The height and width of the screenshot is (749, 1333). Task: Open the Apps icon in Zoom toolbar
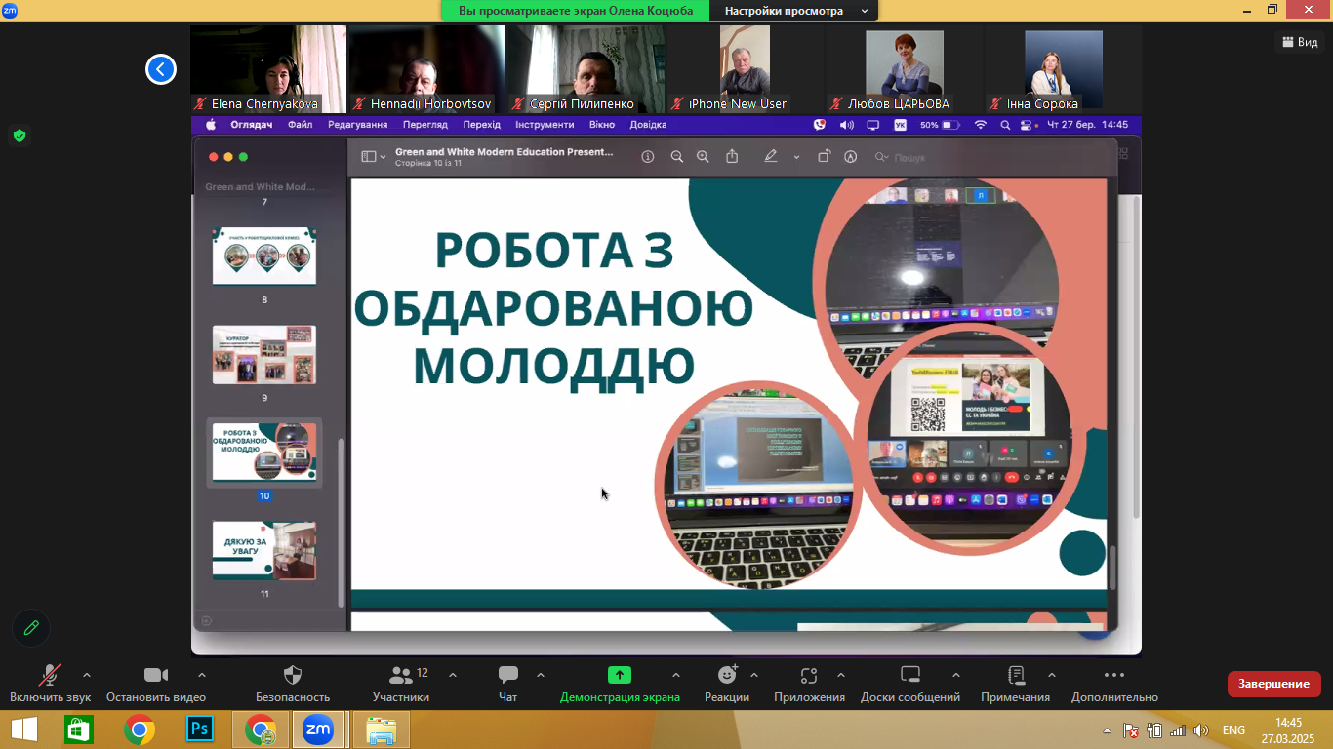pos(808,676)
